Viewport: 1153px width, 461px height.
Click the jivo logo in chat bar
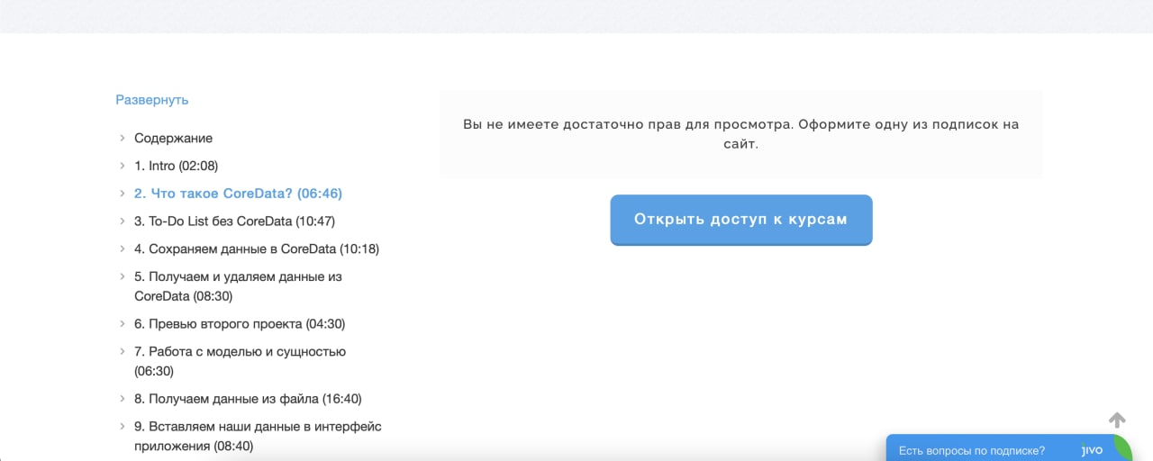click(1092, 450)
